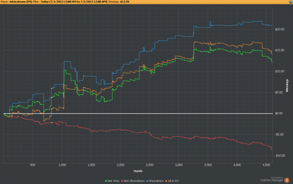Viewport: 293px width, 184px height.
Task: Click the red Non Showdown color square
Action: click(122, 181)
